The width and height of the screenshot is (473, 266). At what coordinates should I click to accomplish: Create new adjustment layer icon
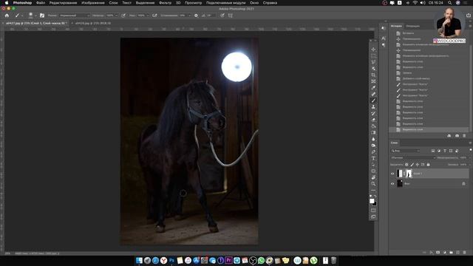(445, 253)
